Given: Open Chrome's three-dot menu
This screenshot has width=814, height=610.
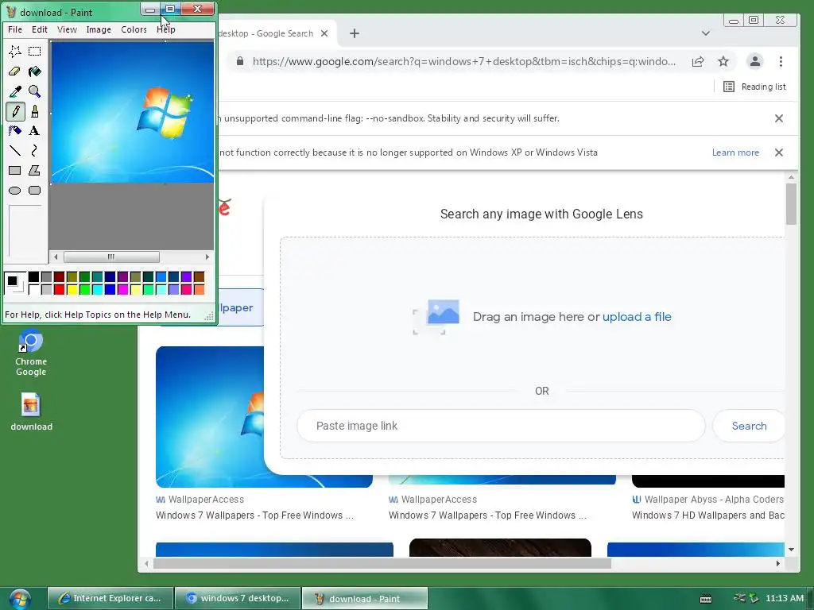Looking at the screenshot, I should pyautogui.click(x=781, y=62).
